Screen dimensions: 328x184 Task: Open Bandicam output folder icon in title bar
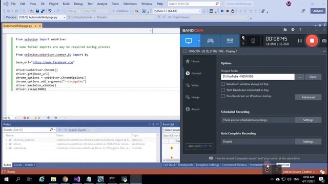click(x=285, y=30)
